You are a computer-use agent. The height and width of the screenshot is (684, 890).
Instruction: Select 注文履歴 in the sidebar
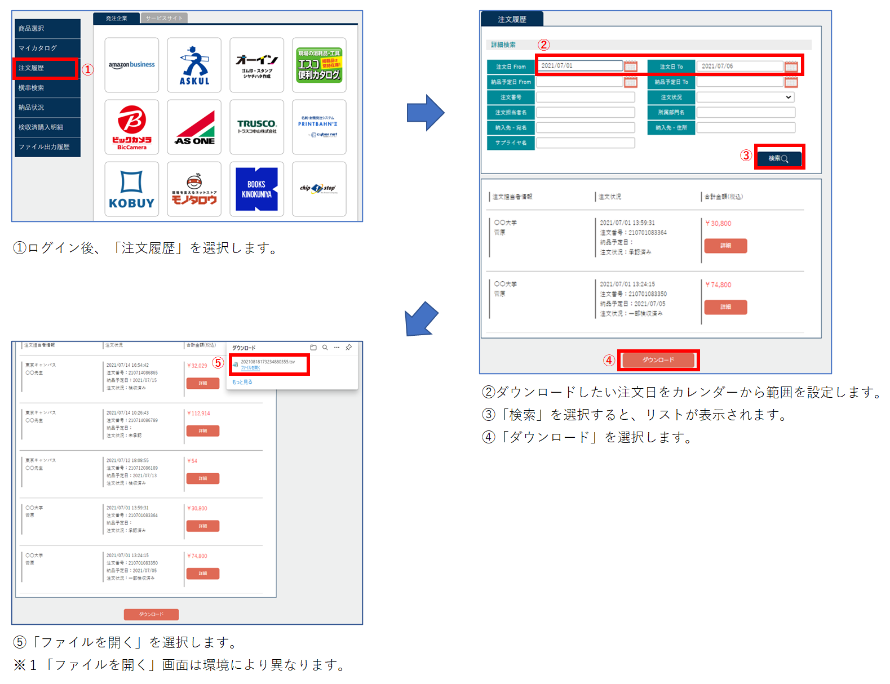click(x=47, y=68)
